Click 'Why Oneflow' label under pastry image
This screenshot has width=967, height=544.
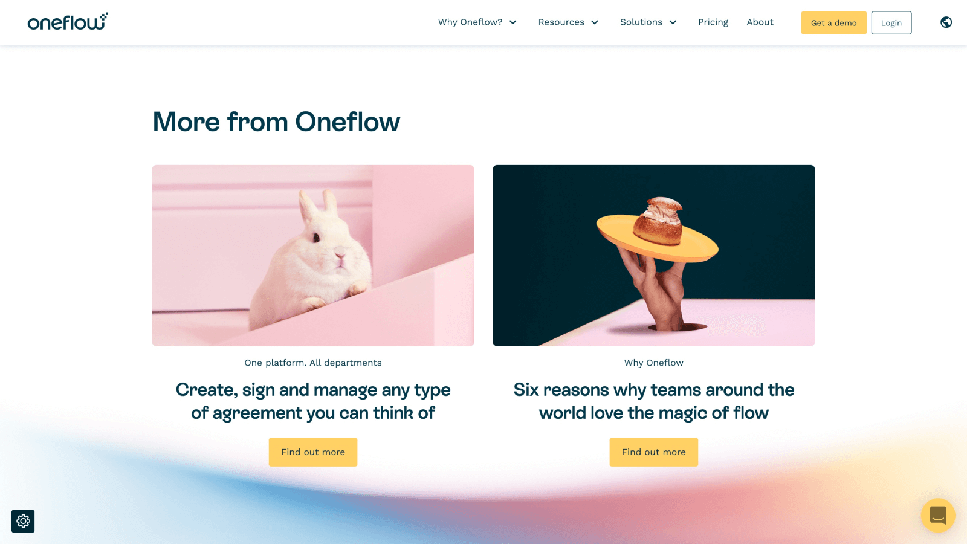point(654,363)
